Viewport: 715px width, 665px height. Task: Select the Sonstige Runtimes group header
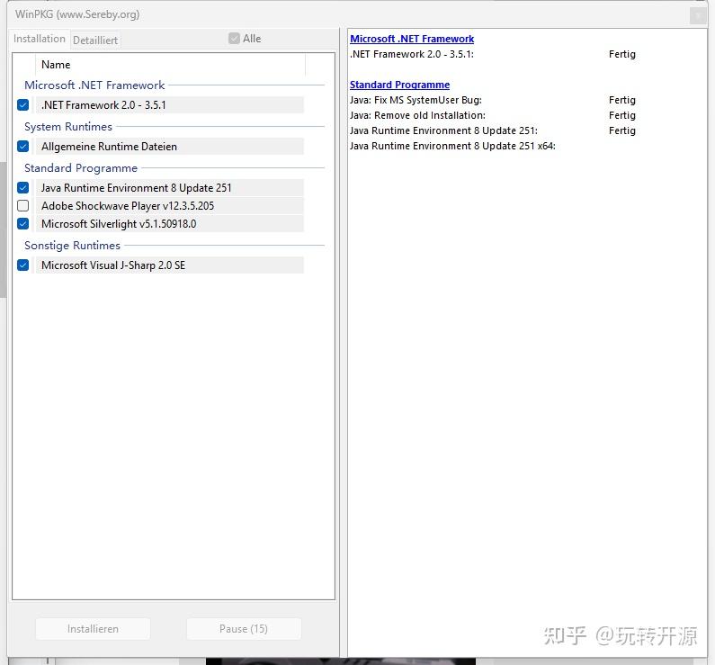pos(73,246)
